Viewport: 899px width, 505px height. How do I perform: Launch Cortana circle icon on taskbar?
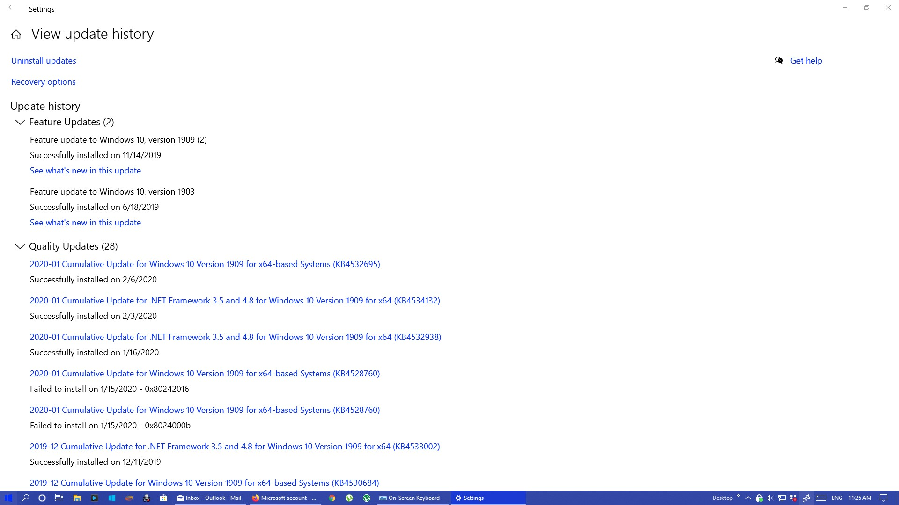(x=42, y=498)
